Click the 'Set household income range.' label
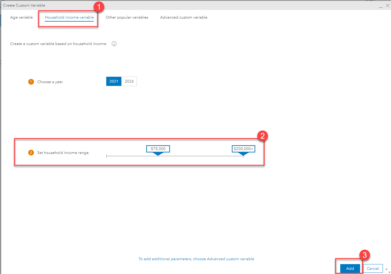Viewport: 391px width, 274px height. pos(63,153)
